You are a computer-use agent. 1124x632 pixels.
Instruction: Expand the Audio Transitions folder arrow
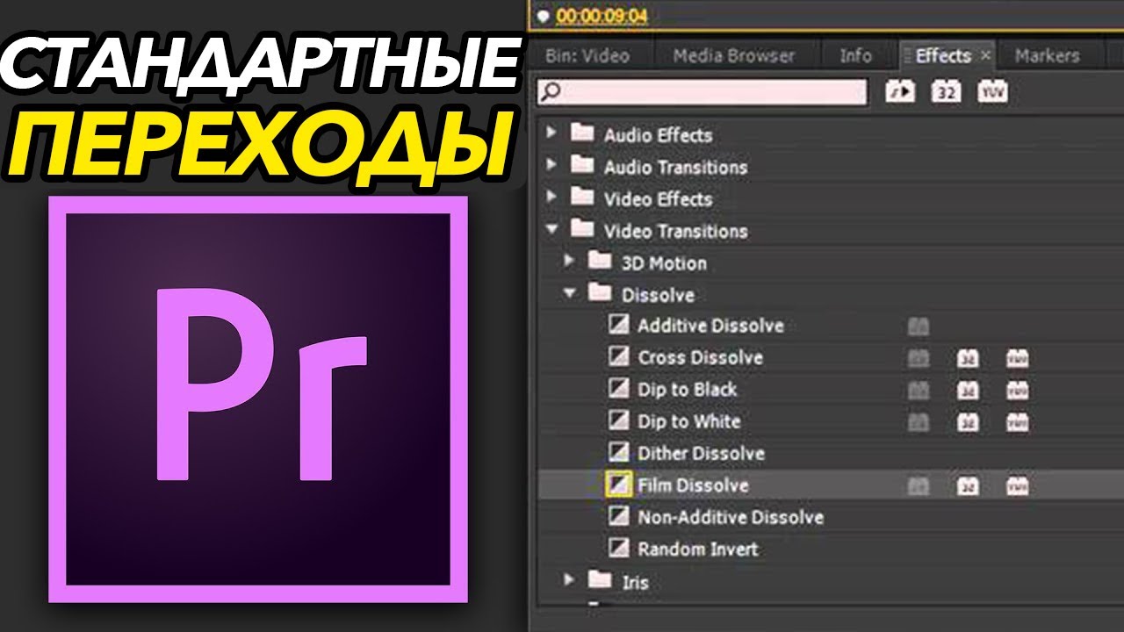click(x=551, y=165)
